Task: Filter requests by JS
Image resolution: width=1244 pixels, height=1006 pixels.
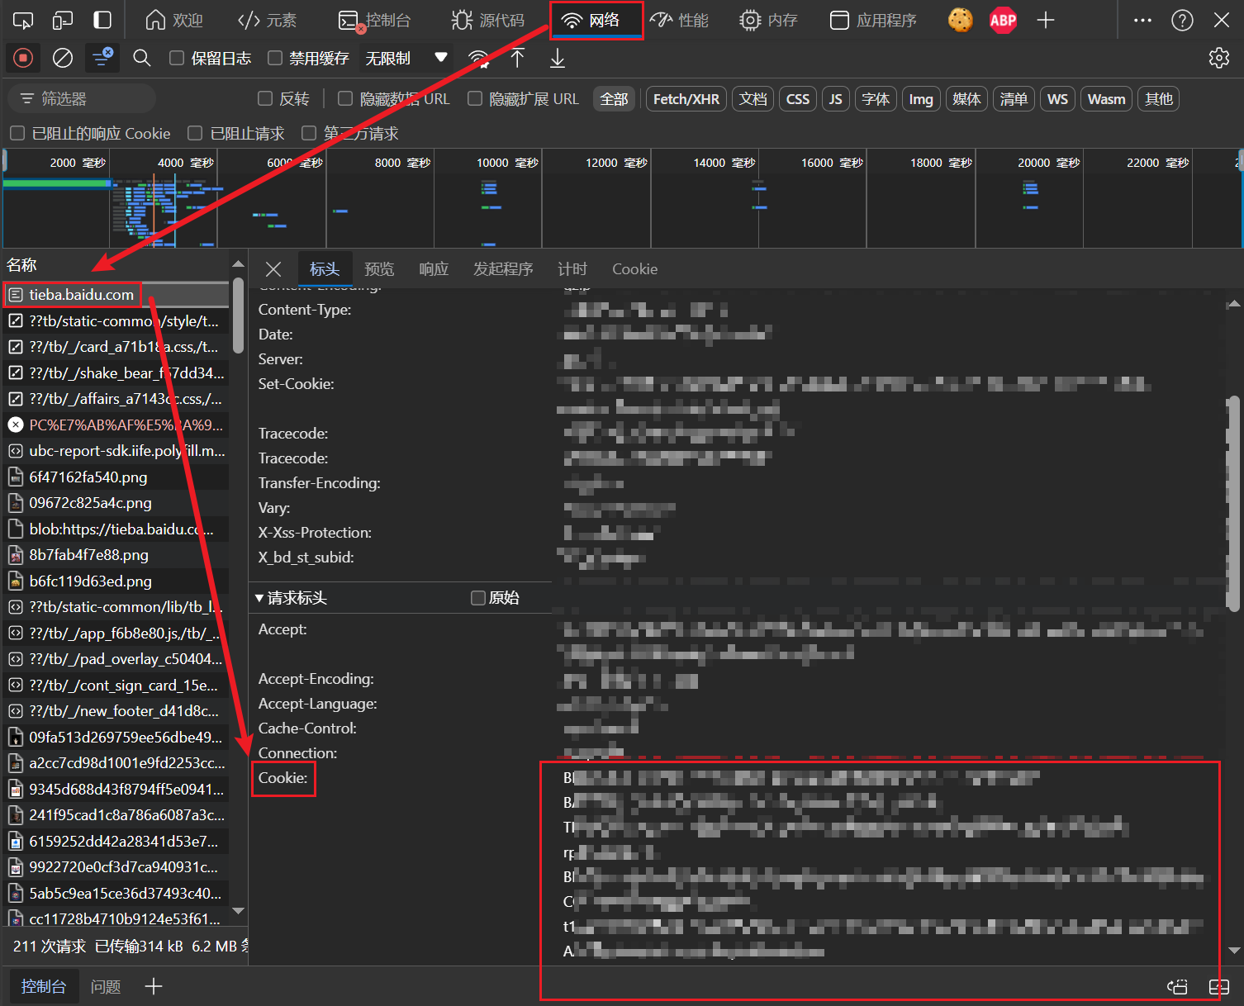Action: point(836,99)
